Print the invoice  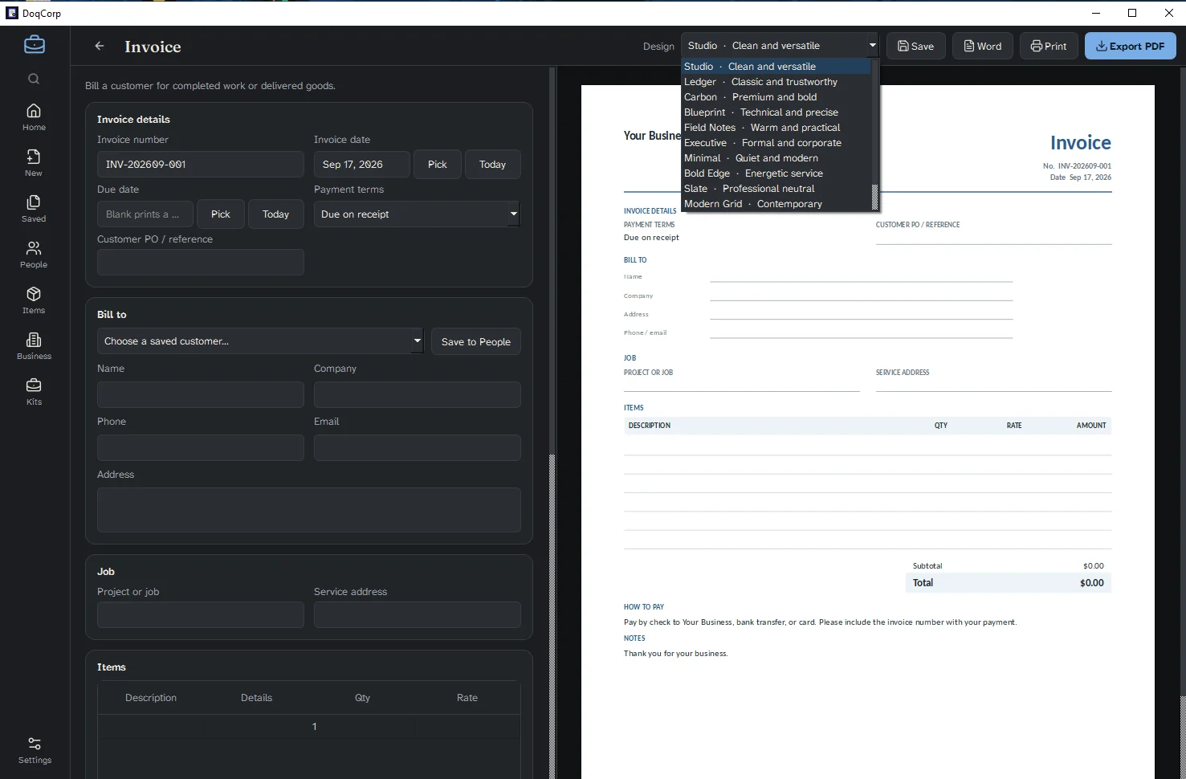[1049, 46]
